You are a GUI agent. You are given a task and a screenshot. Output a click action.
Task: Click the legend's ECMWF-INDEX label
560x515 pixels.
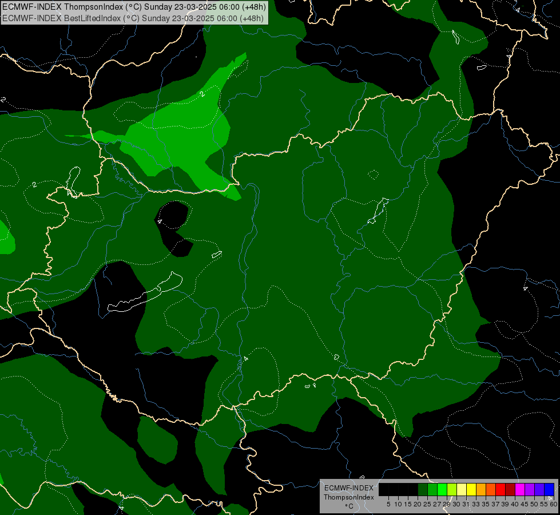tap(348, 488)
